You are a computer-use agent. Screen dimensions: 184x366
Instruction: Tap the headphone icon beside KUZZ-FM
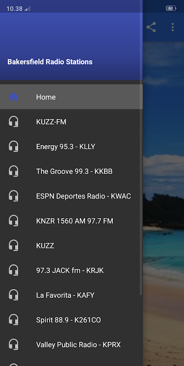[x=14, y=122]
